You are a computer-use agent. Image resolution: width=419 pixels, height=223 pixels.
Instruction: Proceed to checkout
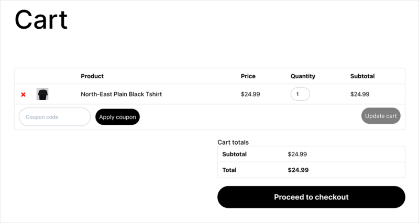pos(311,197)
